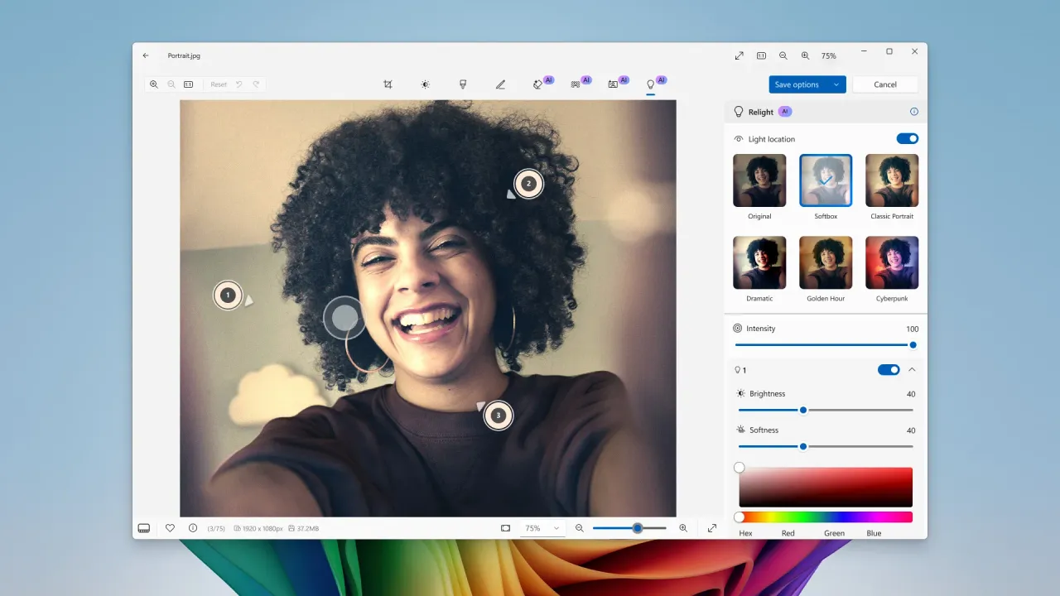Select the Relight tab with the lightbulb
Viewport: 1060px width, 596px height.
[651, 84]
